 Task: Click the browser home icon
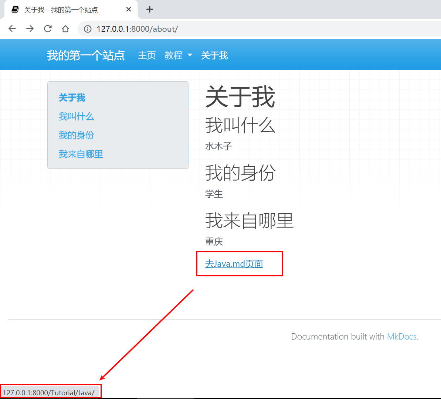pyautogui.click(x=65, y=28)
